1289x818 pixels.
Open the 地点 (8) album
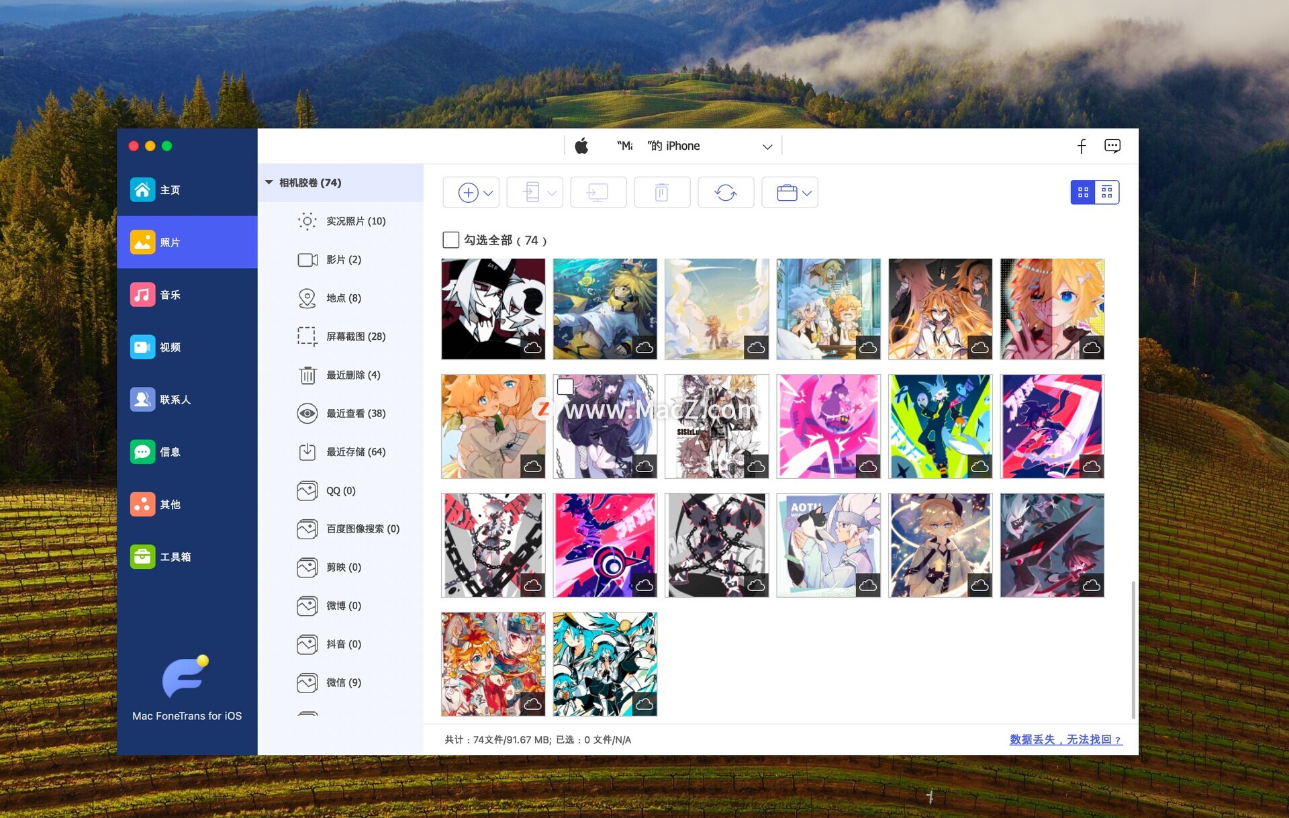click(341, 298)
